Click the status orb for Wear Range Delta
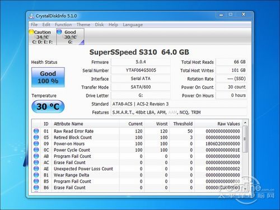280x210 pixels. (36, 175)
